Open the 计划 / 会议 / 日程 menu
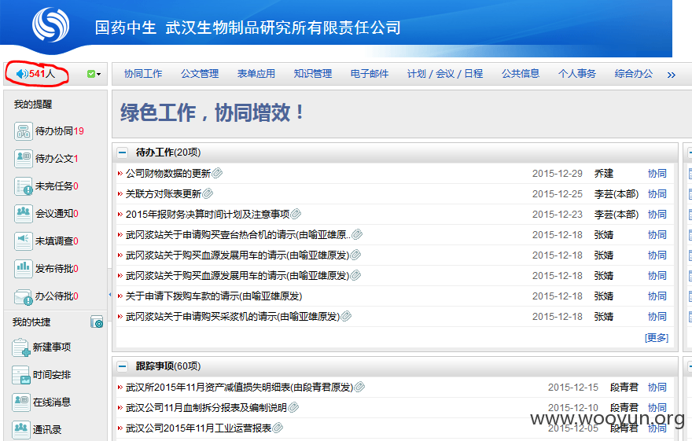This screenshot has height=441, width=692. pyautogui.click(x=445, y=74)
